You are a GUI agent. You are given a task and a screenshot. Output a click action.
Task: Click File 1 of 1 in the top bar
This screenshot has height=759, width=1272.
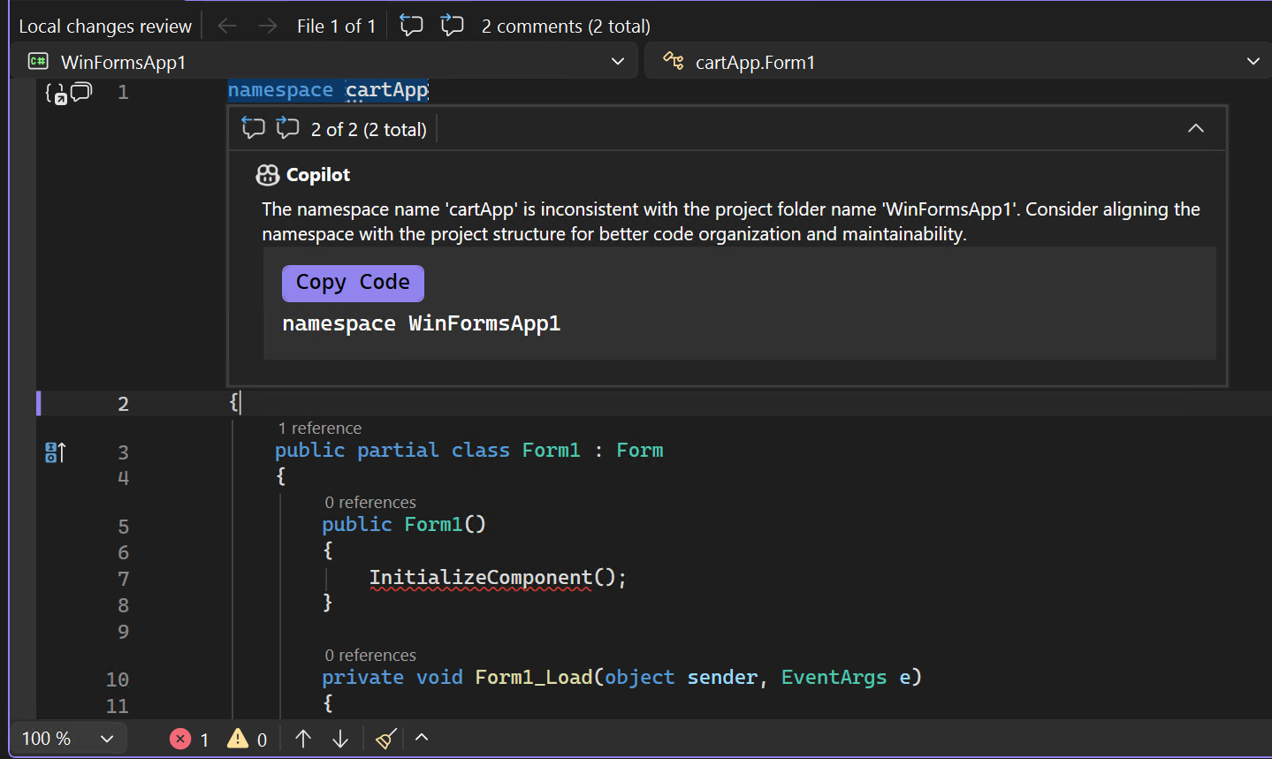point(337,26)
